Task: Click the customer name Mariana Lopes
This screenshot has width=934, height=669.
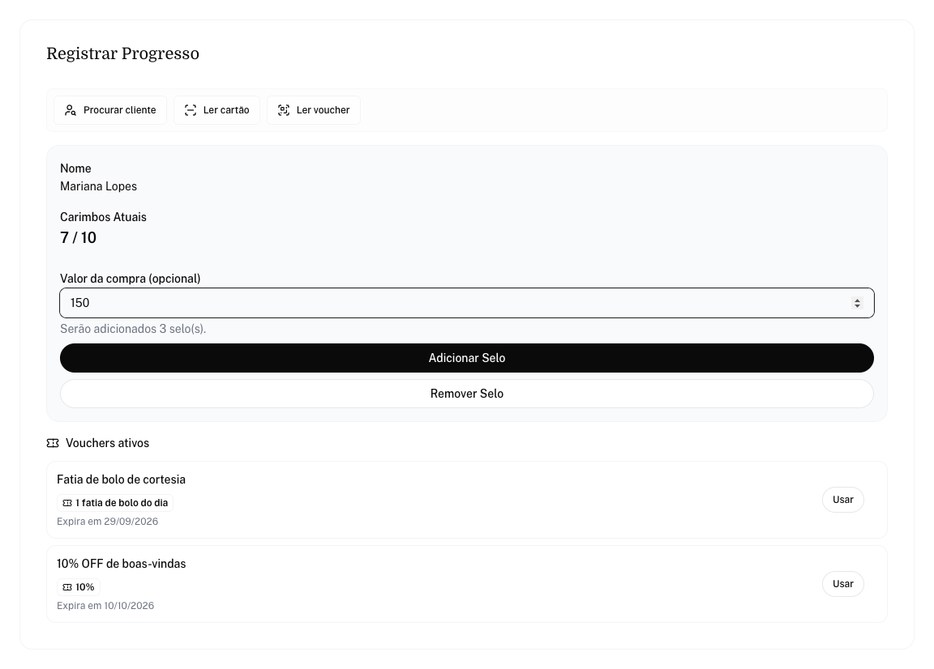Action: coord(98,186)
